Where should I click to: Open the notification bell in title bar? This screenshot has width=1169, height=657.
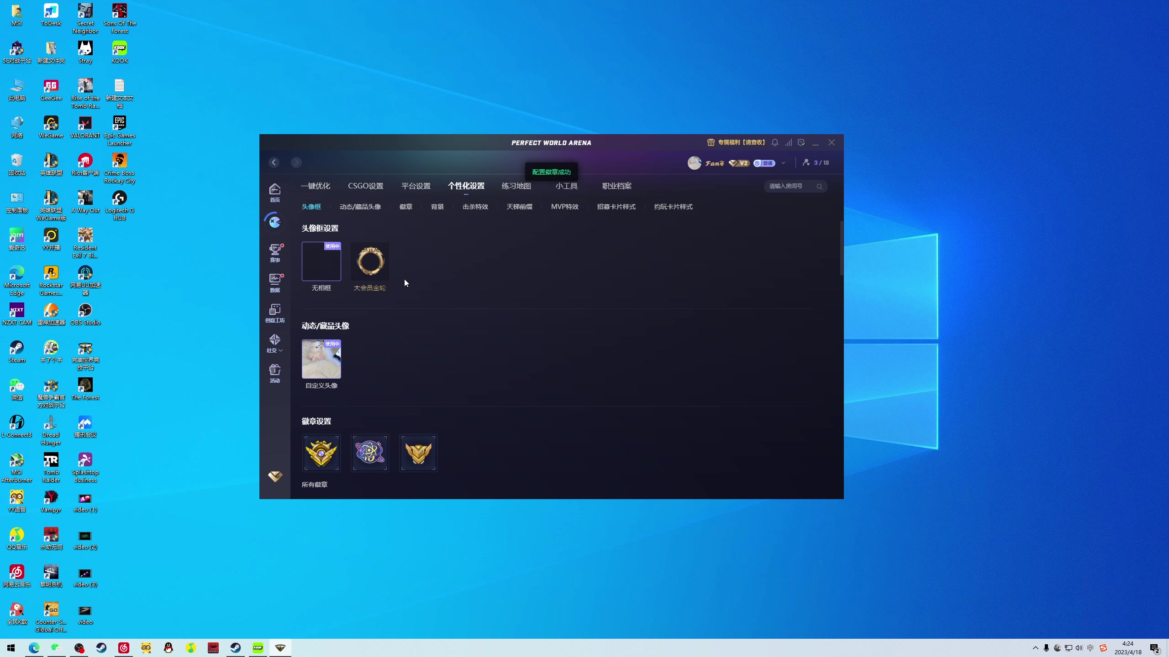775,142
